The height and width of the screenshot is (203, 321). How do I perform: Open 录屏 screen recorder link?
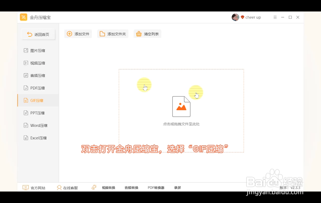click(178, 188)
